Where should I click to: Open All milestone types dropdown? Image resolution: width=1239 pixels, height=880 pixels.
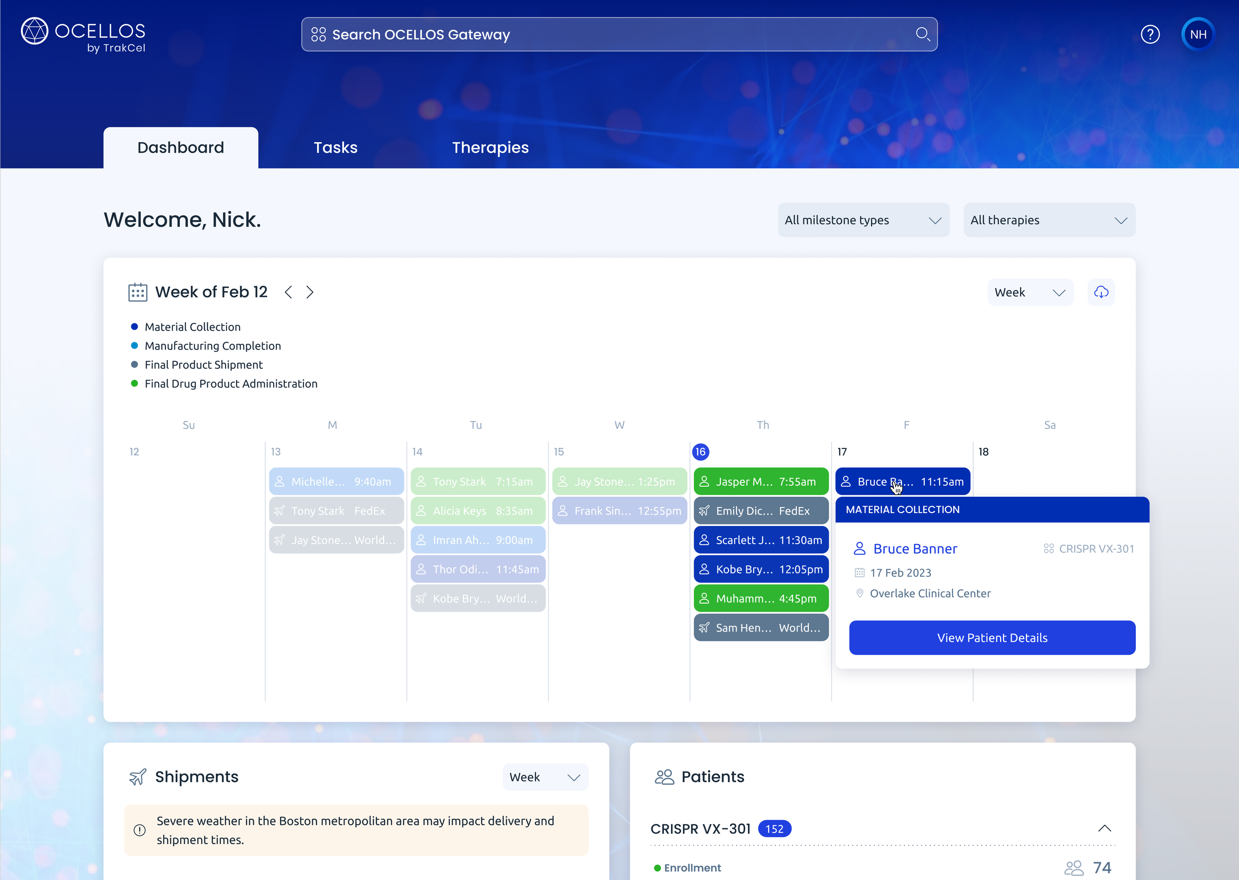[x=863, y=220]
